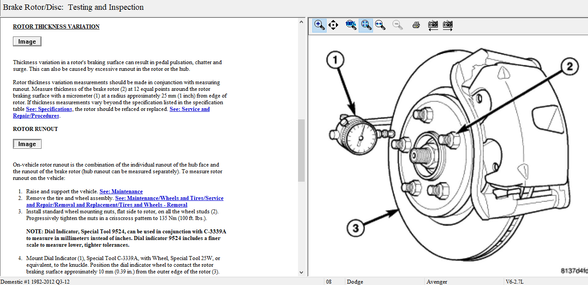Click the text pane vertical scrollbar thumb
588x285 pixels.
click(301, 150)
